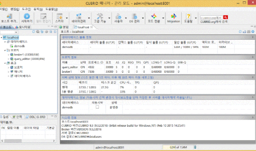Click the 62M of 154M heap memory indicator

(178, 147)
